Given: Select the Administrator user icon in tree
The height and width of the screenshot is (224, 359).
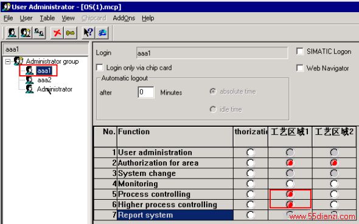Looking at the screenshot, I should pos(29,89).
